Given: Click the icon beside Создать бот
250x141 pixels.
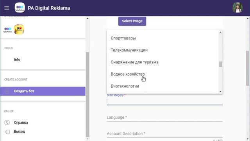Looking at the screenshot, I should click(7, 91).
